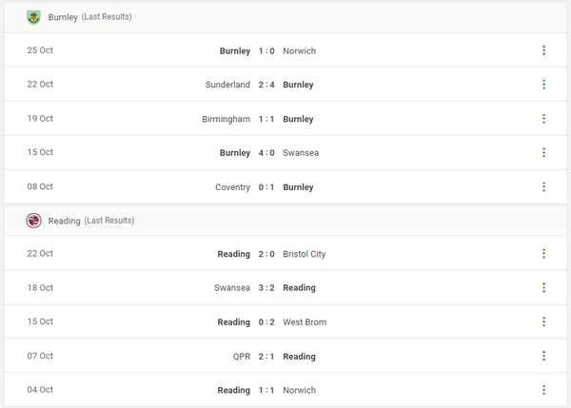Open three-dot menu for Swansea vs Reading
571x408 pixels.
pyautogui.click(x=543, y=287)
